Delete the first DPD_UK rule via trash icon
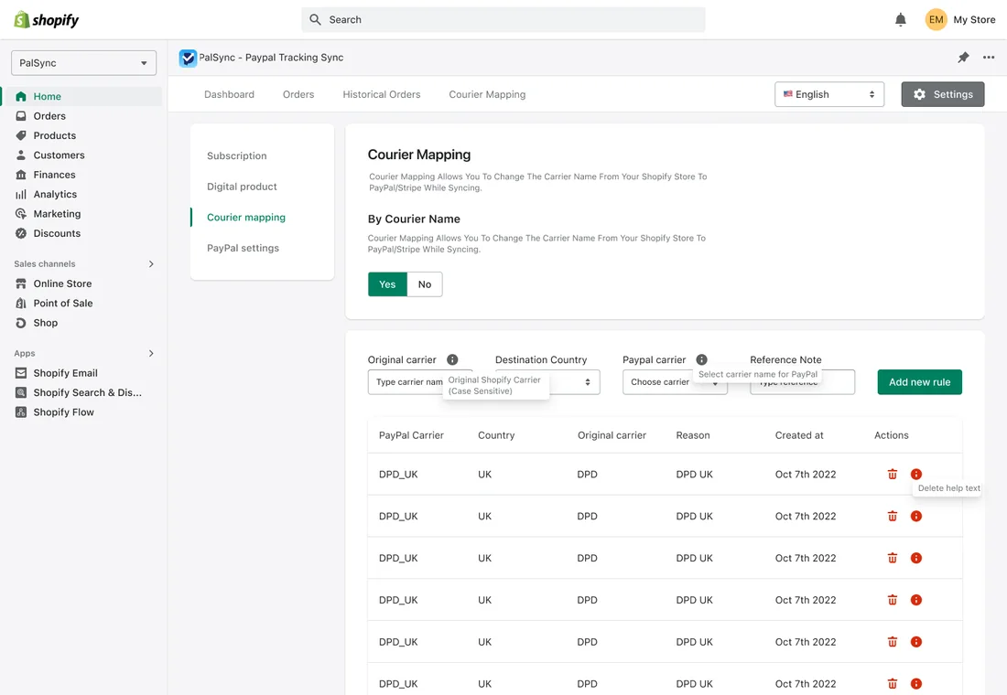 892,475
